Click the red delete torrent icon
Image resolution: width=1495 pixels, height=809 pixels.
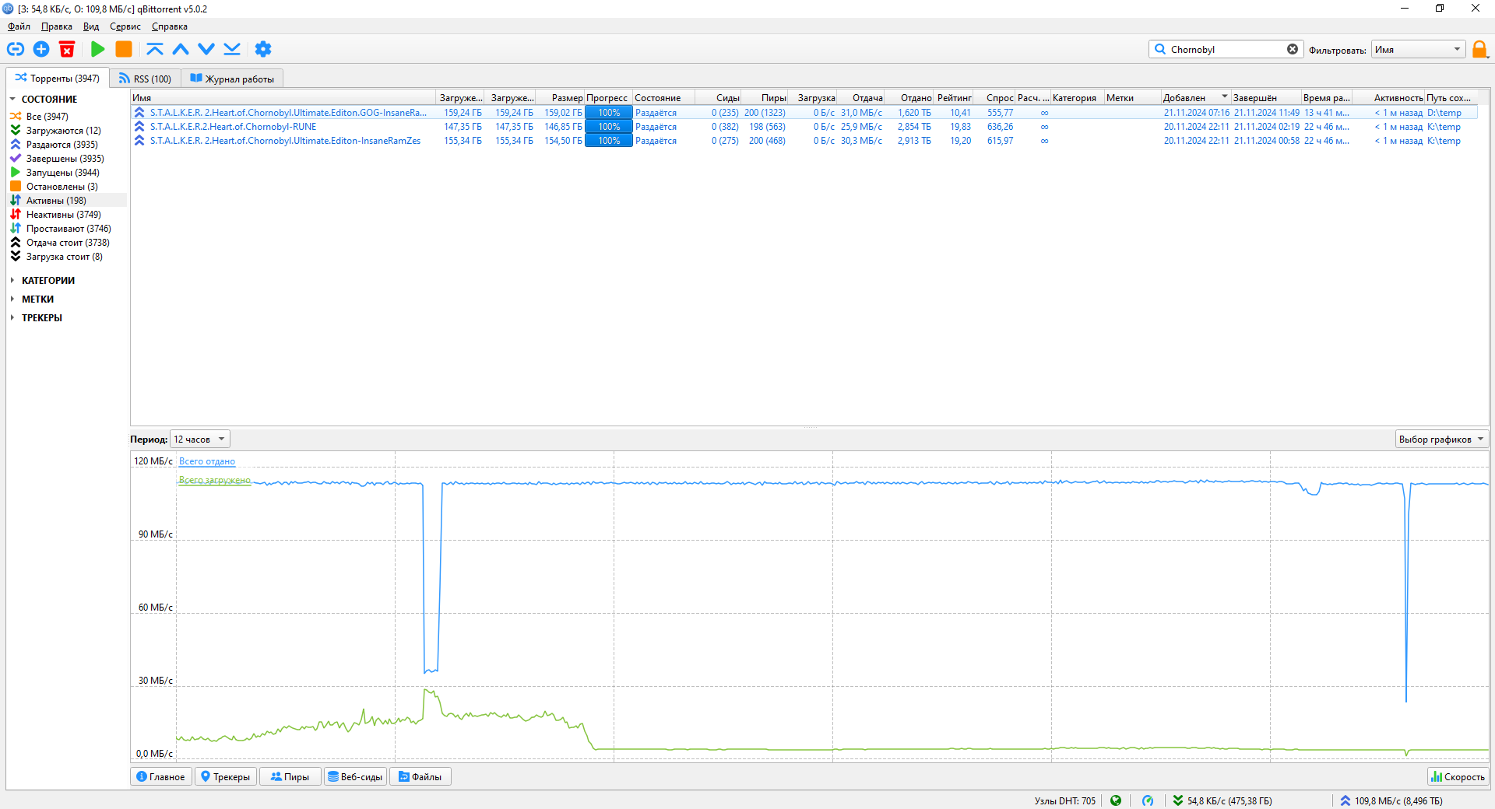tap(67, 49)
